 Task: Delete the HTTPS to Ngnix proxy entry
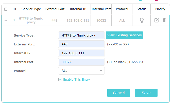(164, 20)
